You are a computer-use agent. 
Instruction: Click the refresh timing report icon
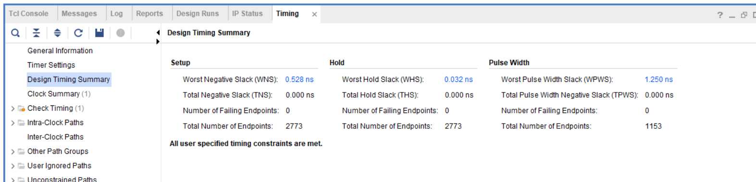(78, 33)
